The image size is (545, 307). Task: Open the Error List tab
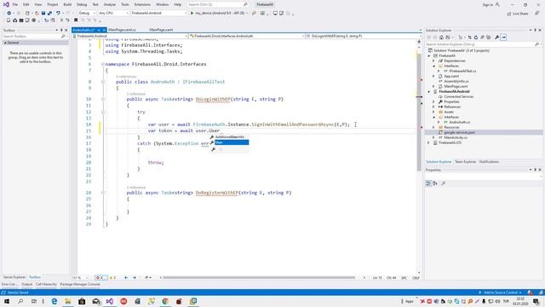point(9,284)
